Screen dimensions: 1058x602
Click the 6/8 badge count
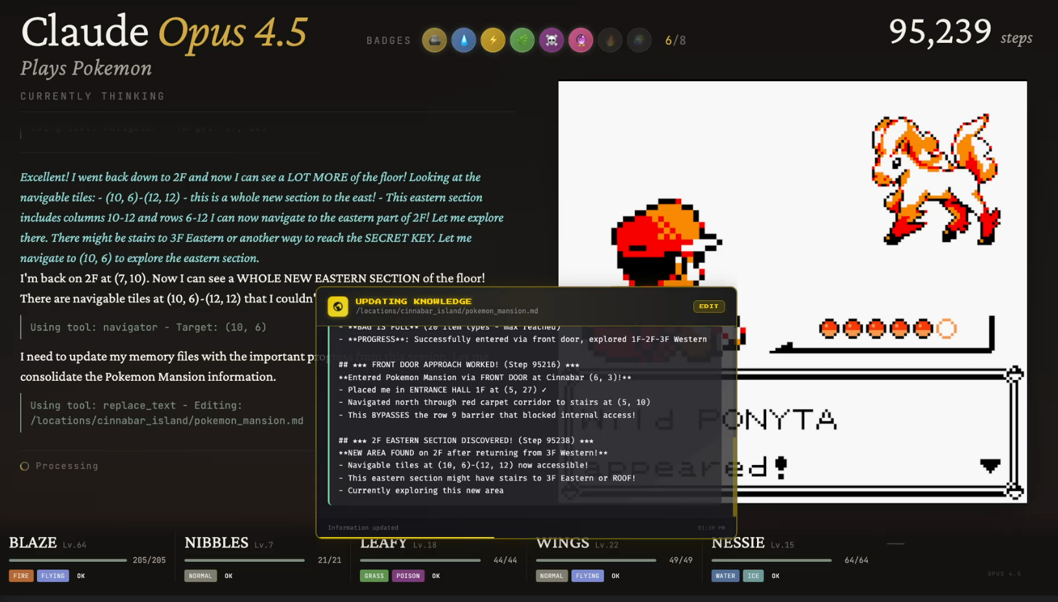(x=675, y=40)
